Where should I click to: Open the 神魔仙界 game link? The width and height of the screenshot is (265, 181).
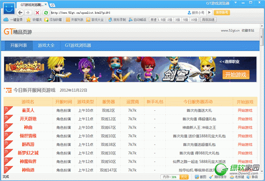pyautogui.click(x=28, y=162)
